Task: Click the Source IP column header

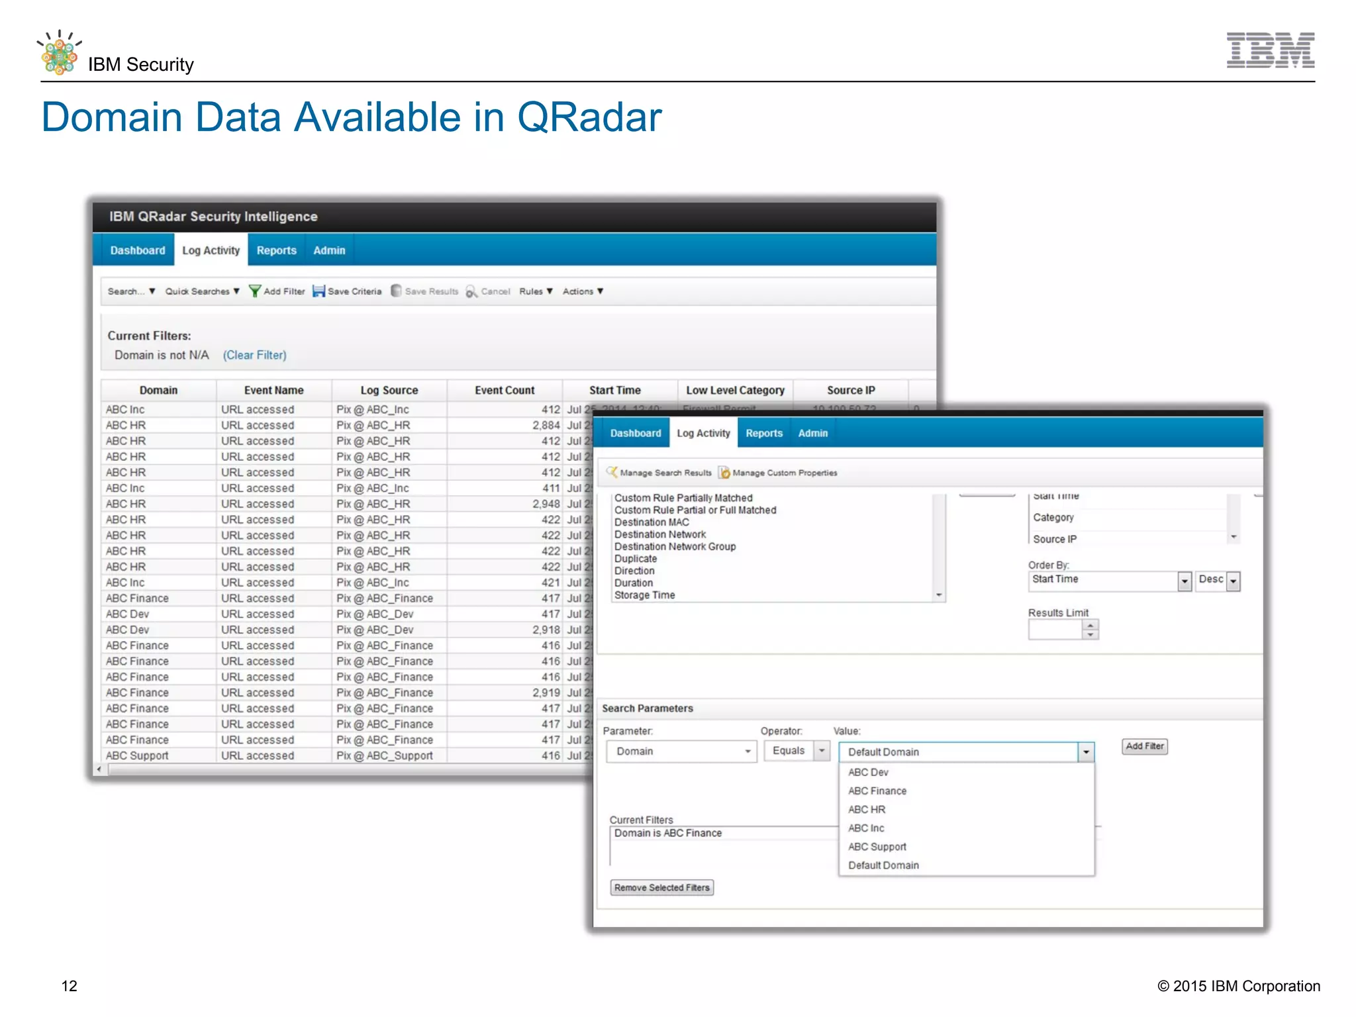Action: 851,391
